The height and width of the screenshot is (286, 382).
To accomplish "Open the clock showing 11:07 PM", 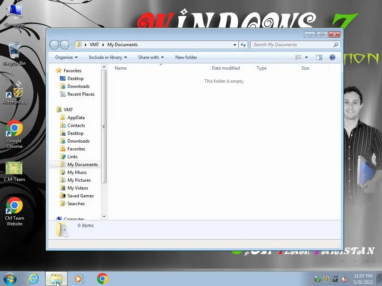I will point(363,279).
